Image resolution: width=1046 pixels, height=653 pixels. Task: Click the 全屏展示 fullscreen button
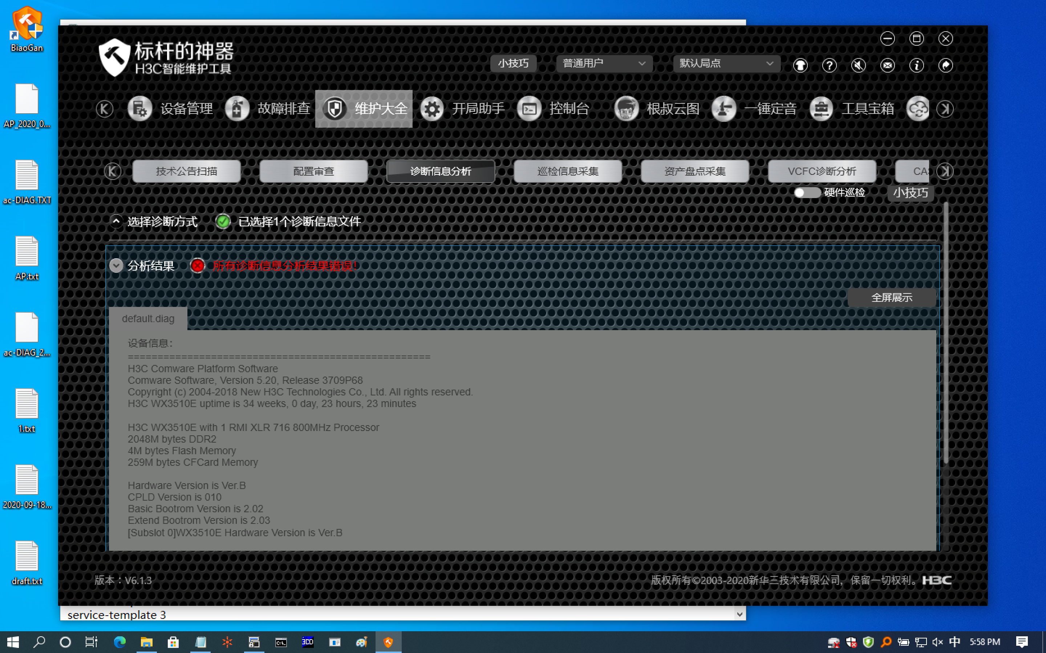pos(891,297)
